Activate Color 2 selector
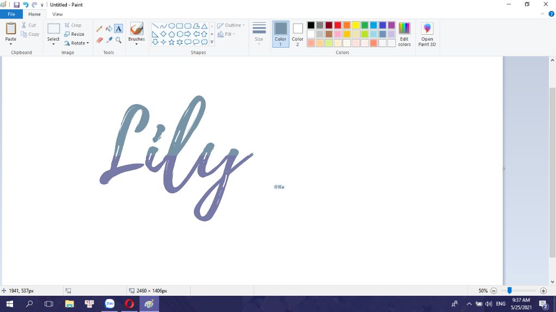This screenshot has height=312, width=556. 298,34
